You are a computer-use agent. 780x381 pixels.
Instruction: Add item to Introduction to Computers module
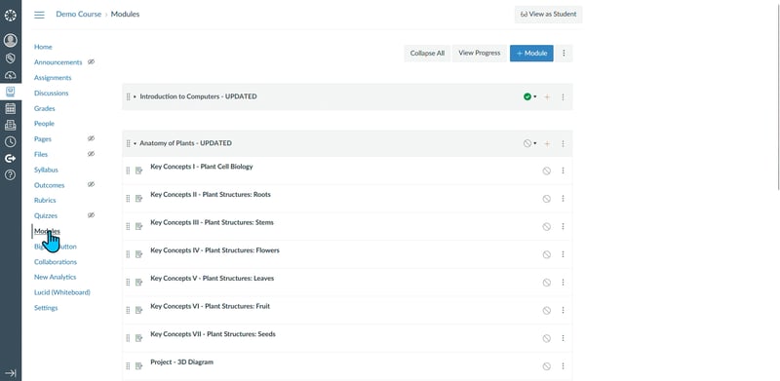(x=547, y=97)
